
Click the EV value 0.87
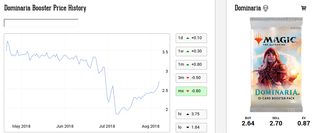click(x=304, y=123)
